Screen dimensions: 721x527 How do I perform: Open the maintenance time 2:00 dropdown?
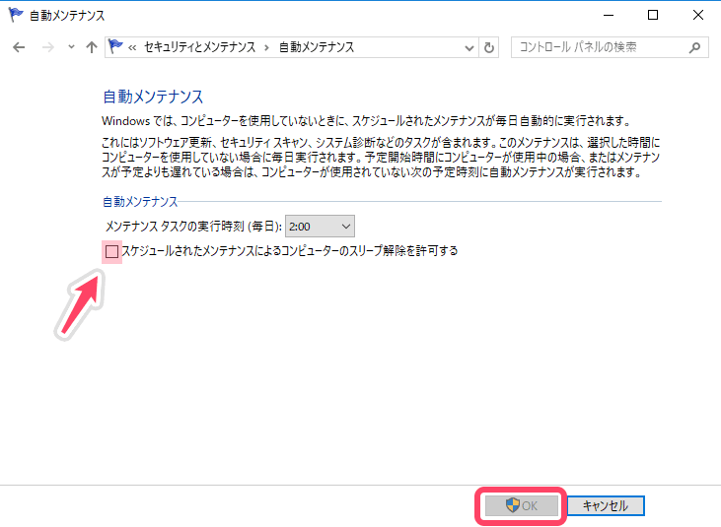(x=320, y=227)
